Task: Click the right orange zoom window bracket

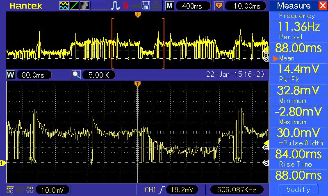Action: click(163, 43)
